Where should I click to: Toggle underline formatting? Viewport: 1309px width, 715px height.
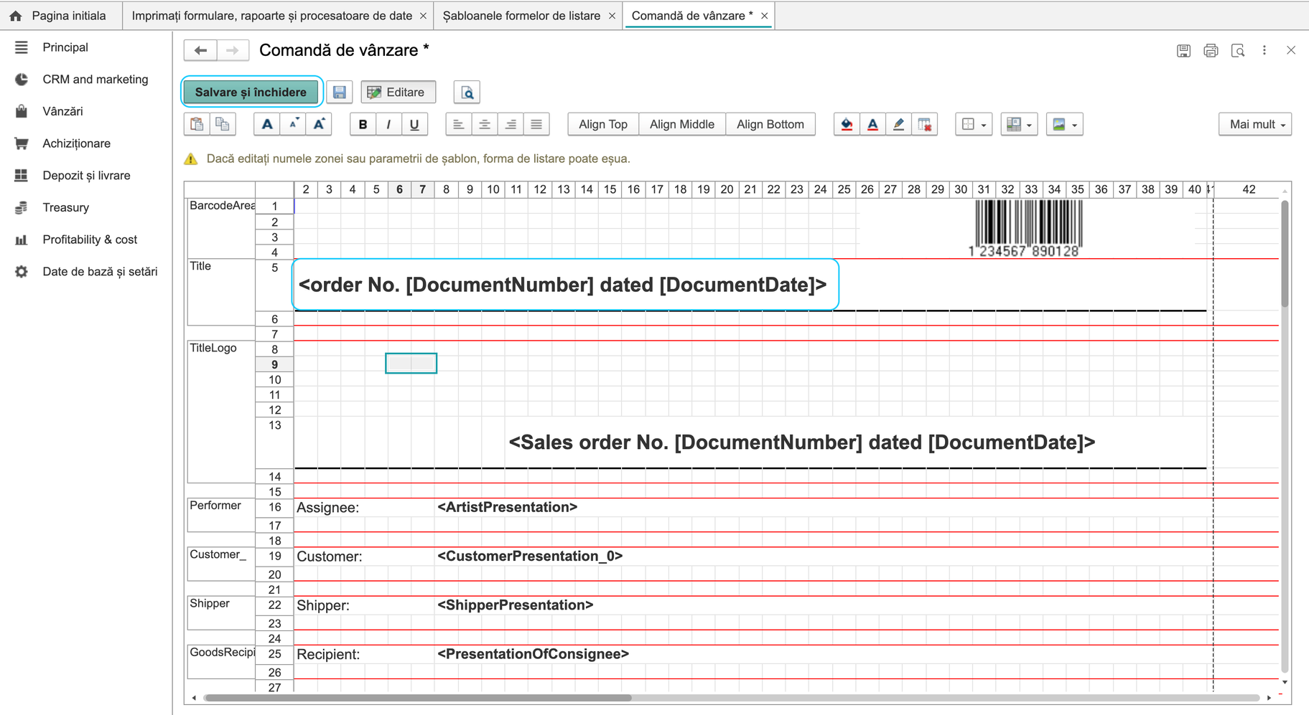point(414,124)
